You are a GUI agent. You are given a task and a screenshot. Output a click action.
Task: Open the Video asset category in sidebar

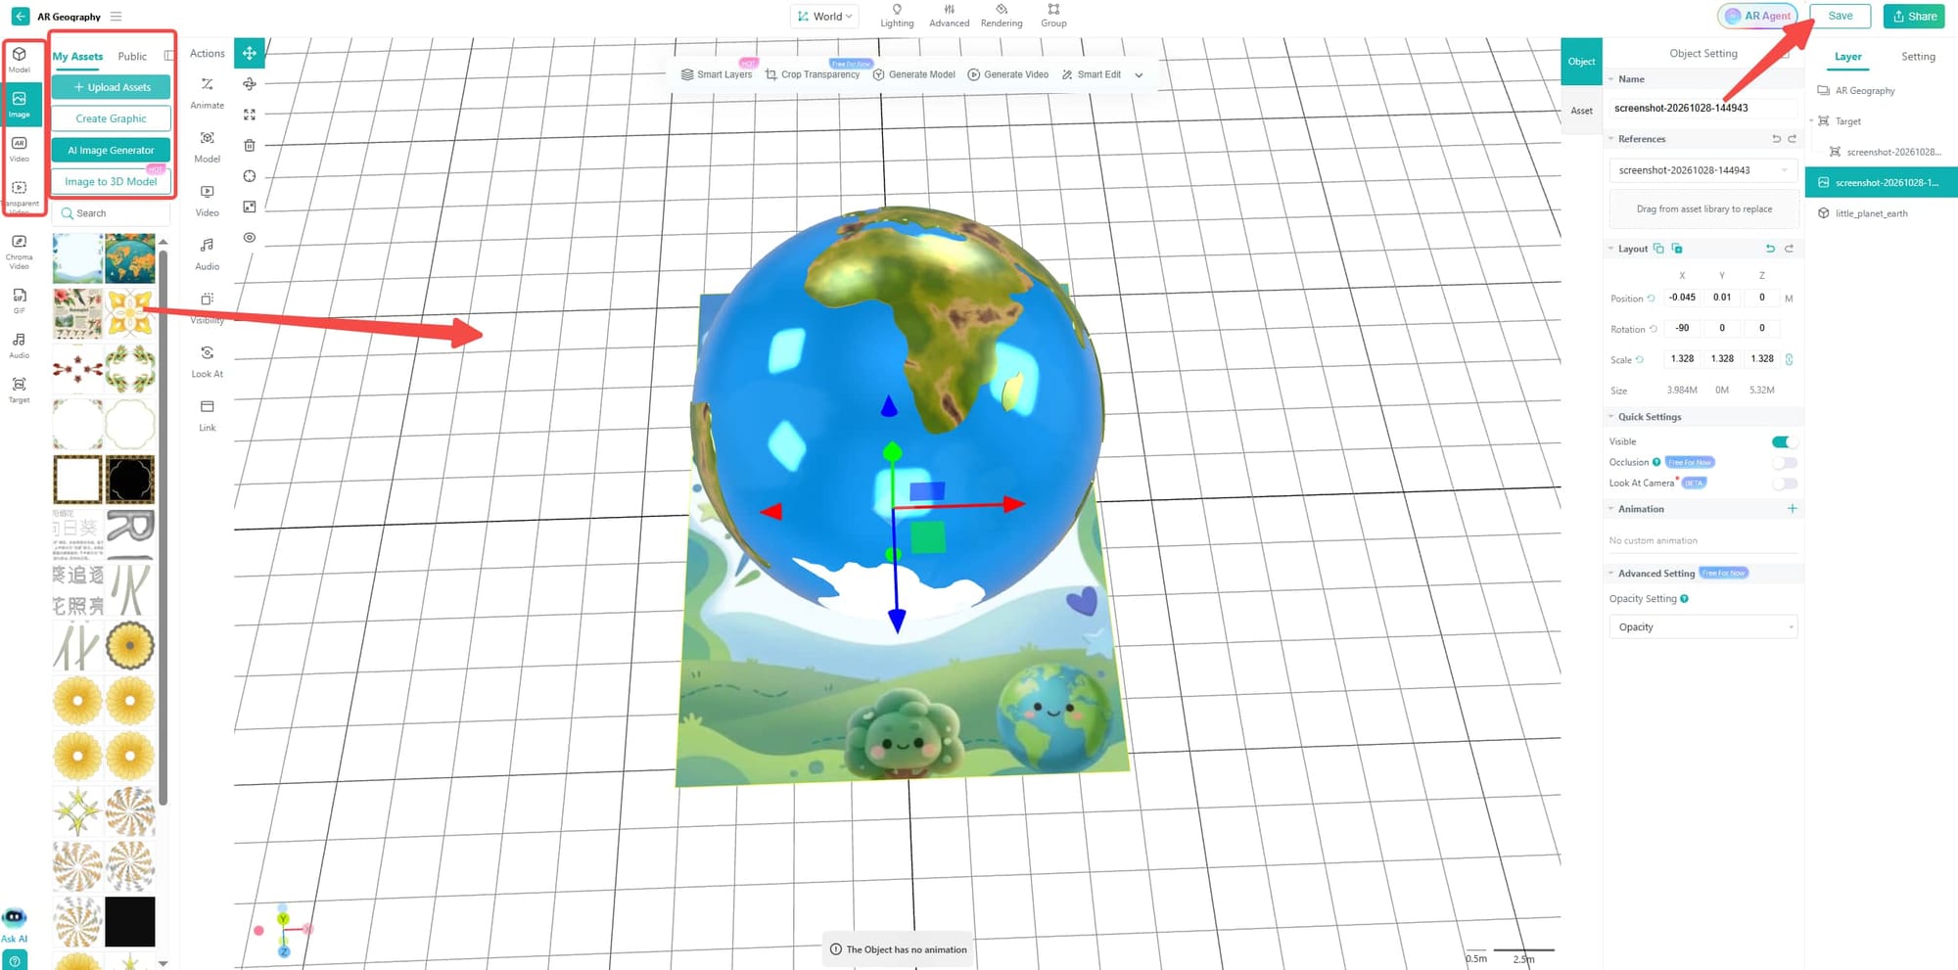click(x=20, y=149)
